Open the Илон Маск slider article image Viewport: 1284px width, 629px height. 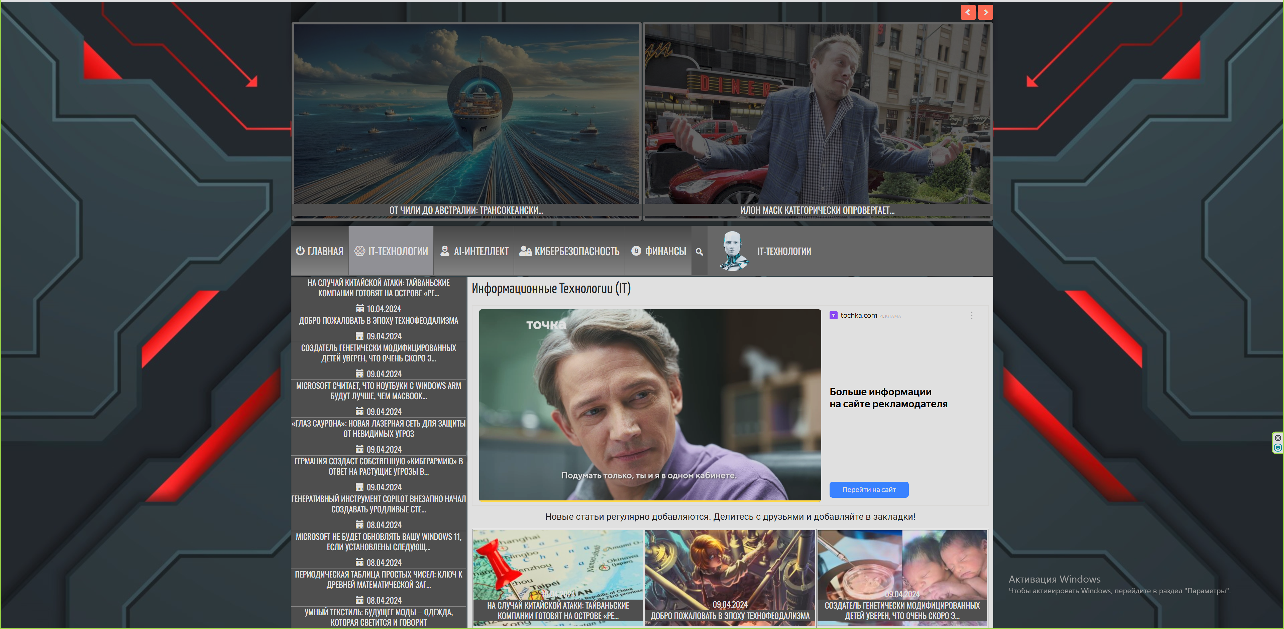tap(818, 114)
